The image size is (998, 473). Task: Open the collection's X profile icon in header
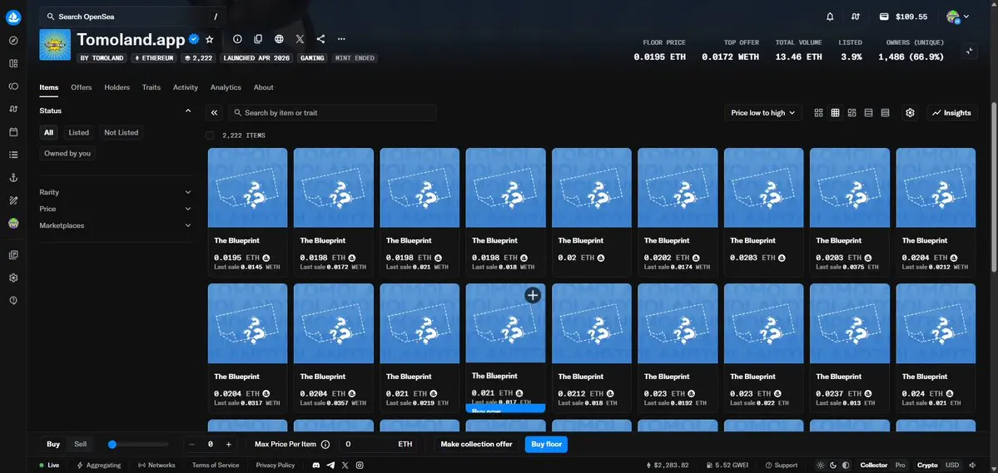tap(300, 39)
